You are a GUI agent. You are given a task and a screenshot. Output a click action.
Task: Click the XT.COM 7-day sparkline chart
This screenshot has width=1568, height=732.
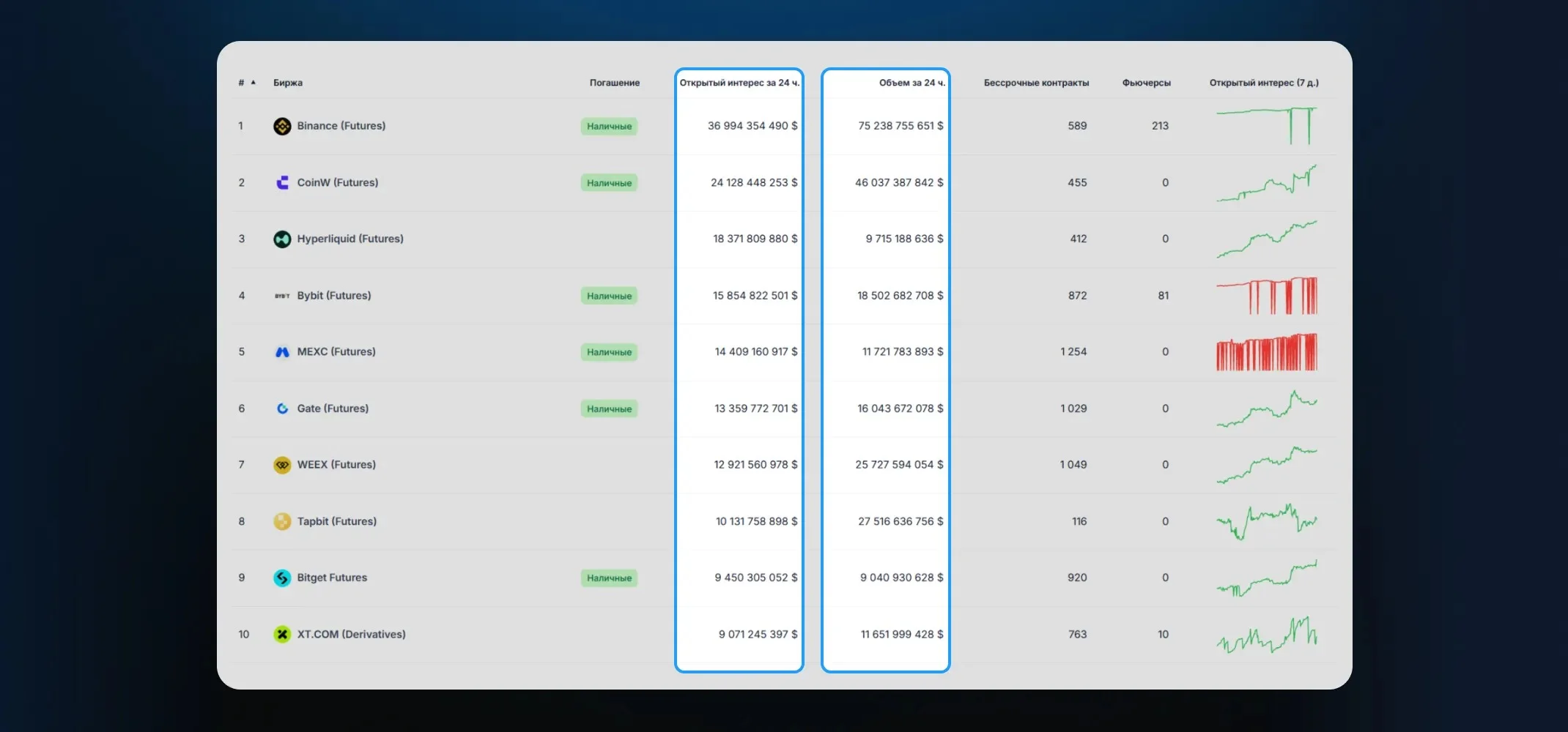1266,635
